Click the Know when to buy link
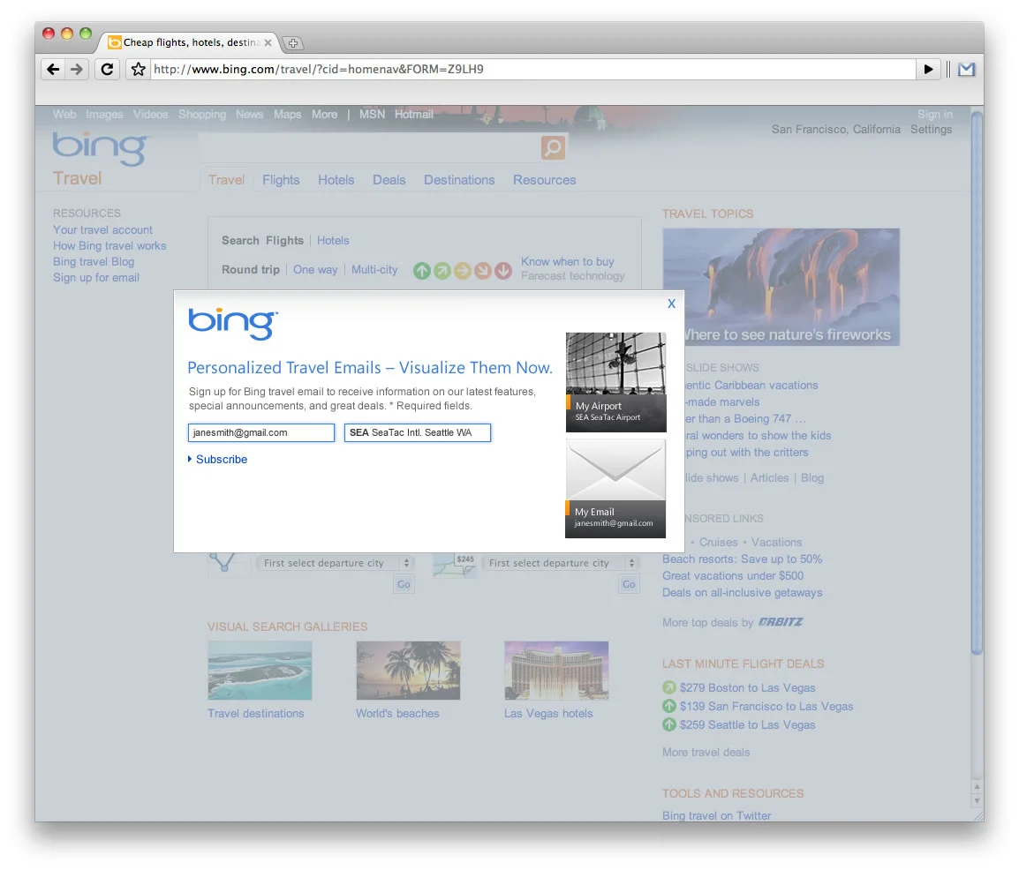 [568, 262]
